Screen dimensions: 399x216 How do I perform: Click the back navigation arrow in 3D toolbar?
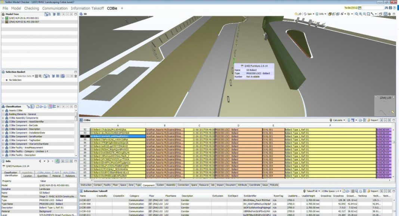tap(296, 14)
